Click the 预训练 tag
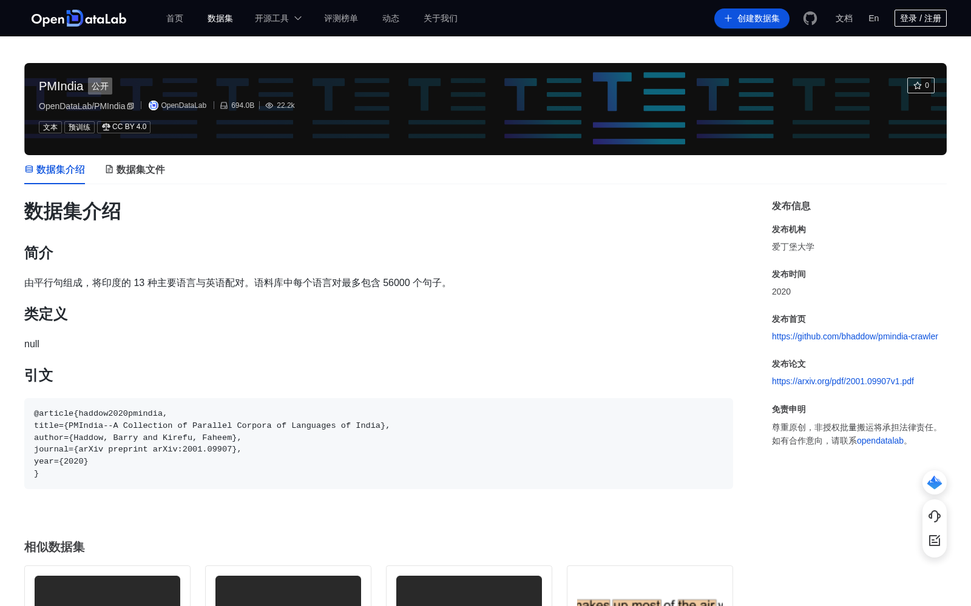The height and width of the screenshot is (606, 971). 80,127
